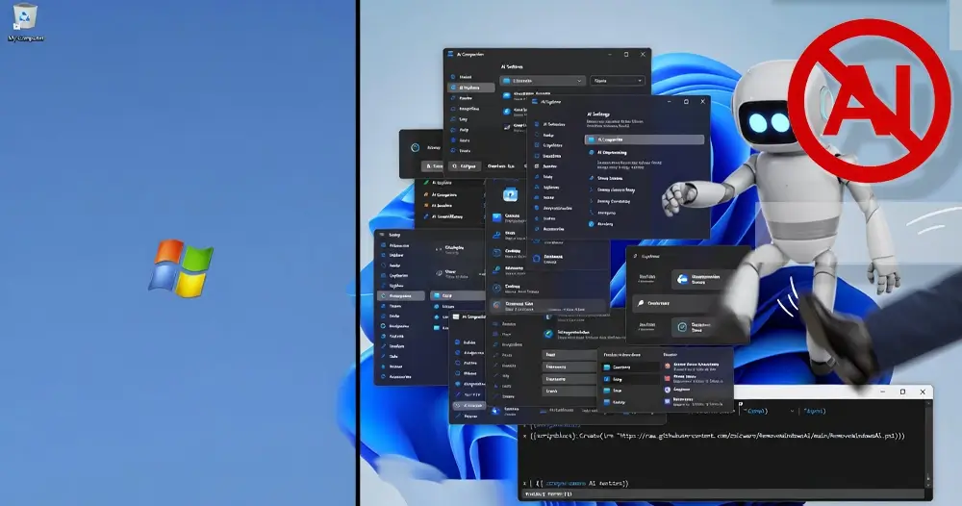Select the highlighted sidebar entry in the lower-left settings window
962x506 pixels.
pos(401,295)
